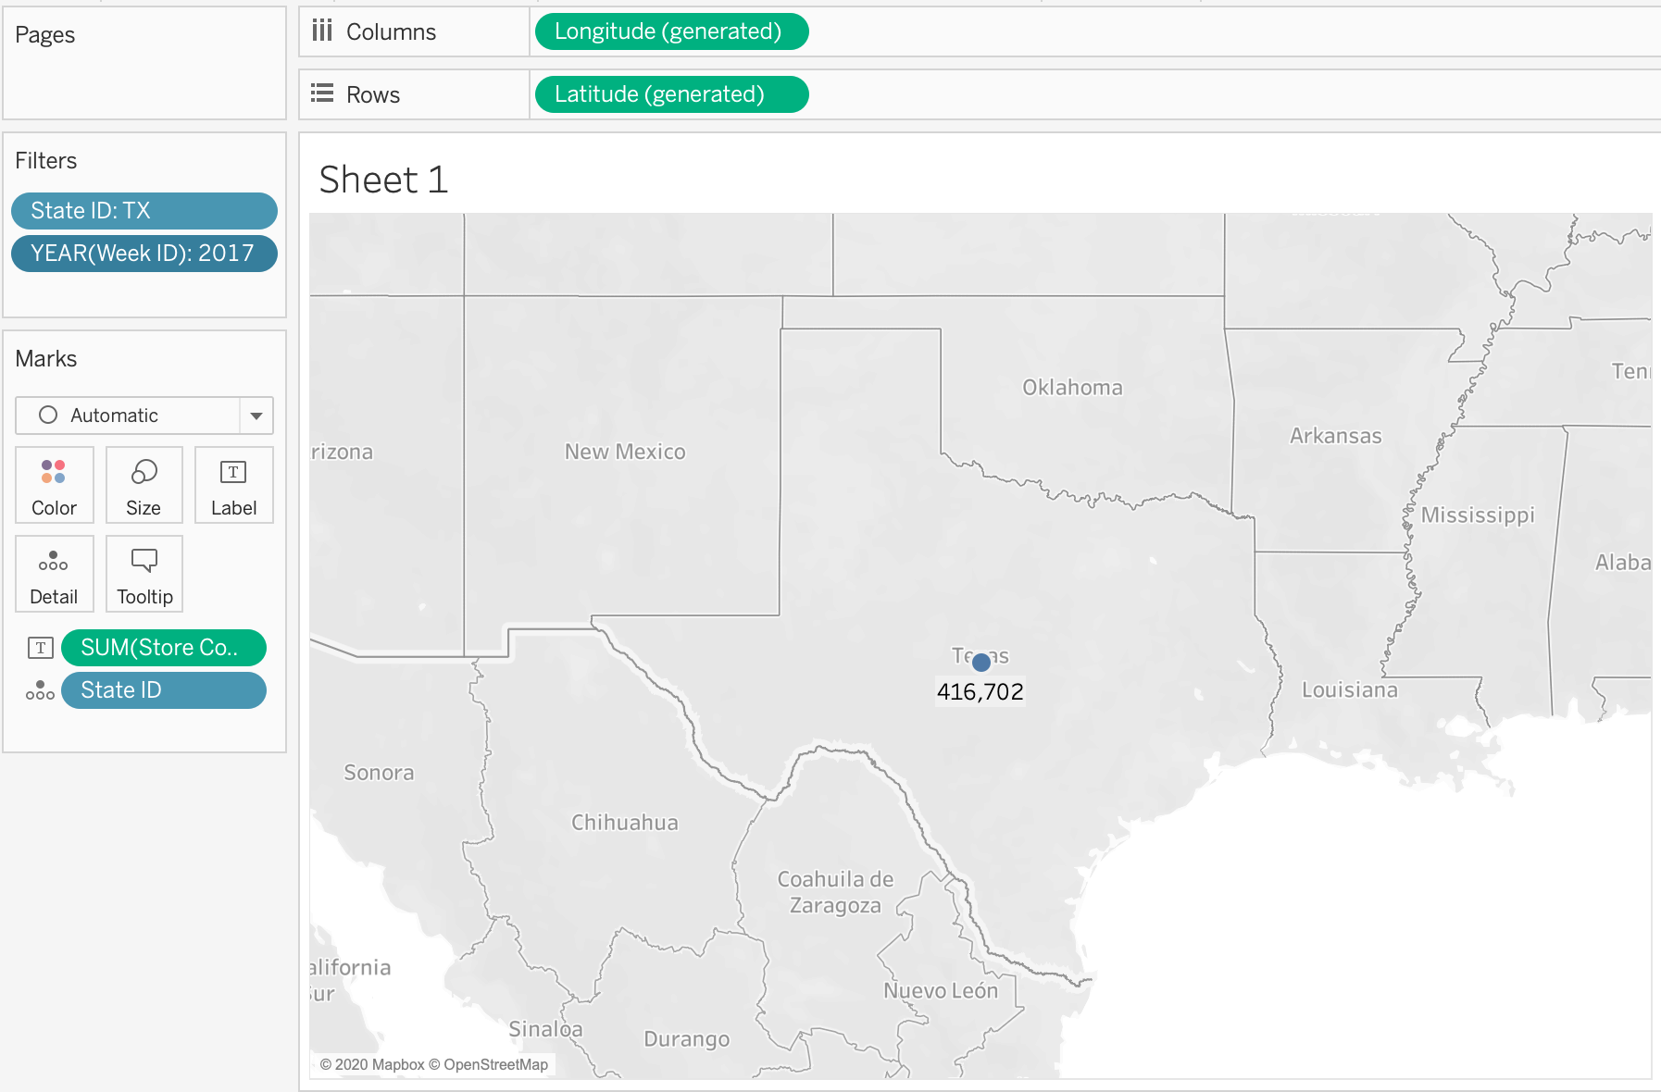Select the Latitude (generated) pill
This screenshot has height=1092, width=1661.
tap(670, 93)
